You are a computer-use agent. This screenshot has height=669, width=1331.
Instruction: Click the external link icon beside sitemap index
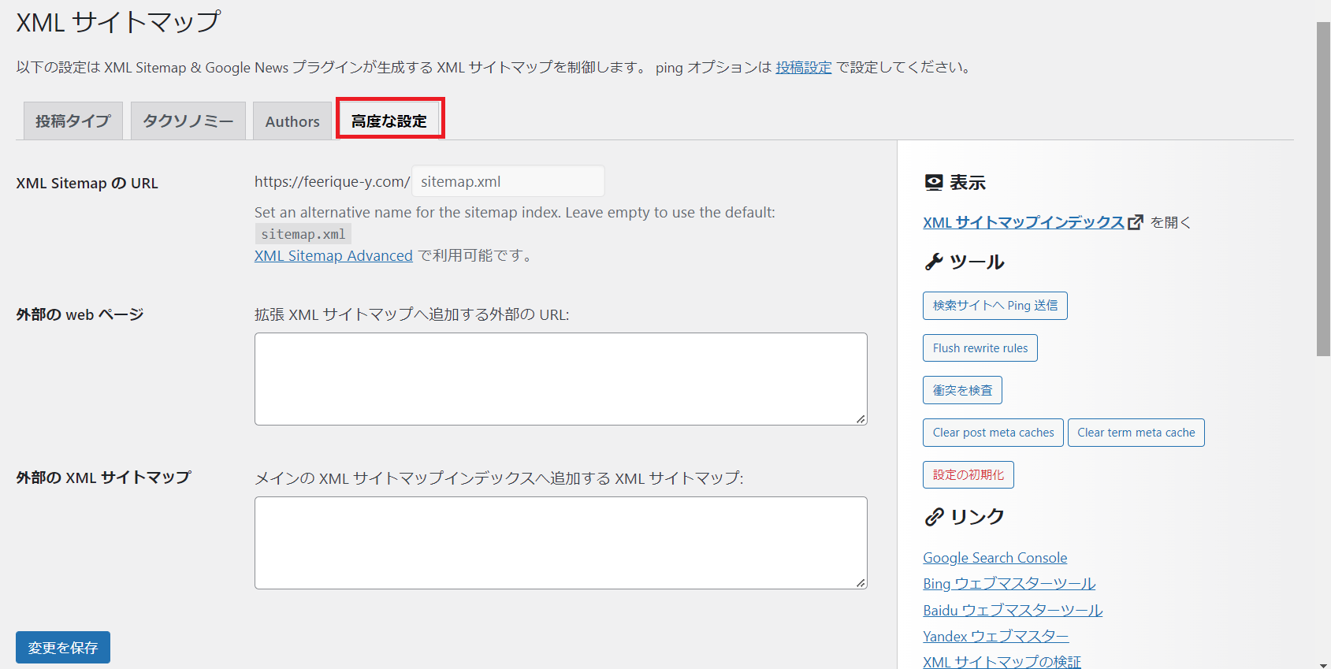(1136, 222)
